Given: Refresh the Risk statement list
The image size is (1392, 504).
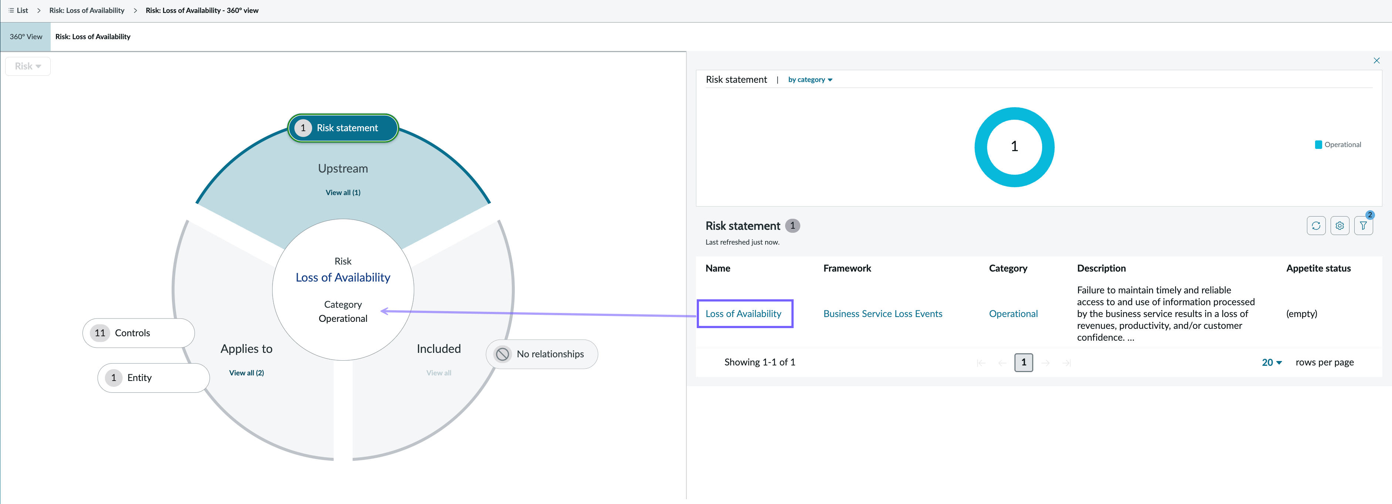Looking at the screenshot, I should [1316, 226].
